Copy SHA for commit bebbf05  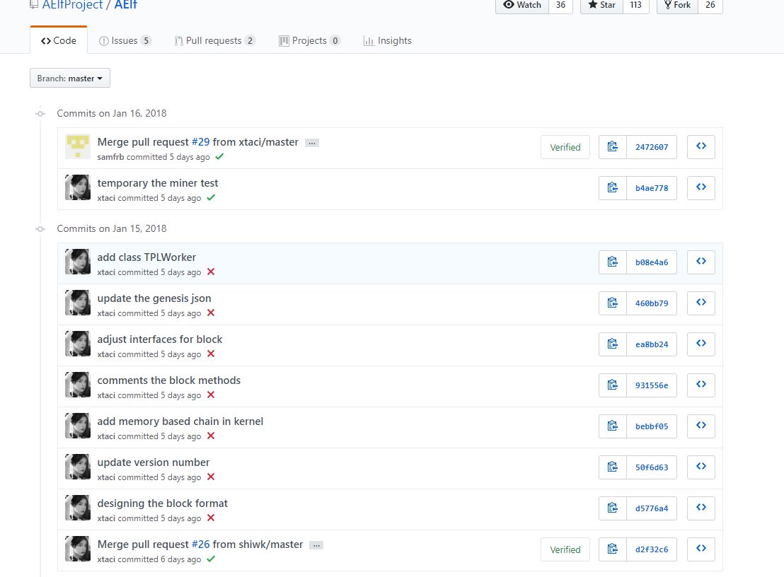click(613, 426)
